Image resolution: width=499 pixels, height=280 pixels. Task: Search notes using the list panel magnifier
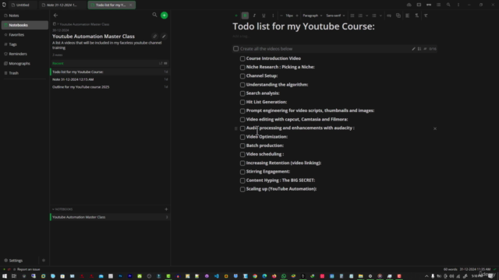click(x=154, y=15)
